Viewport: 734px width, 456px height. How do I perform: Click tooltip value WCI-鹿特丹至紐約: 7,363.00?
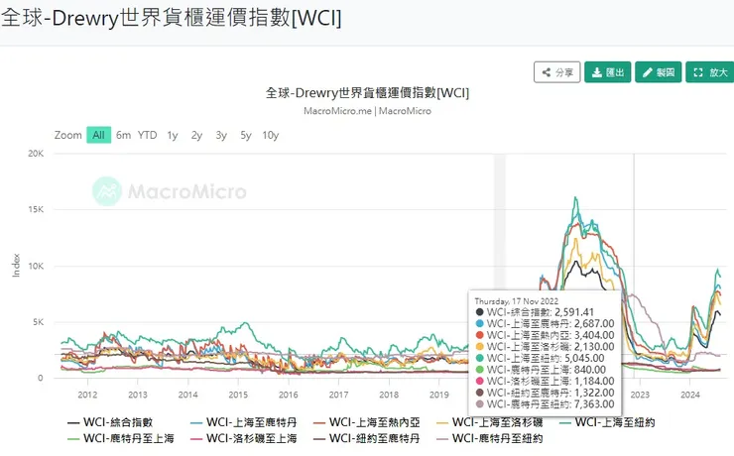coord(545,404)
